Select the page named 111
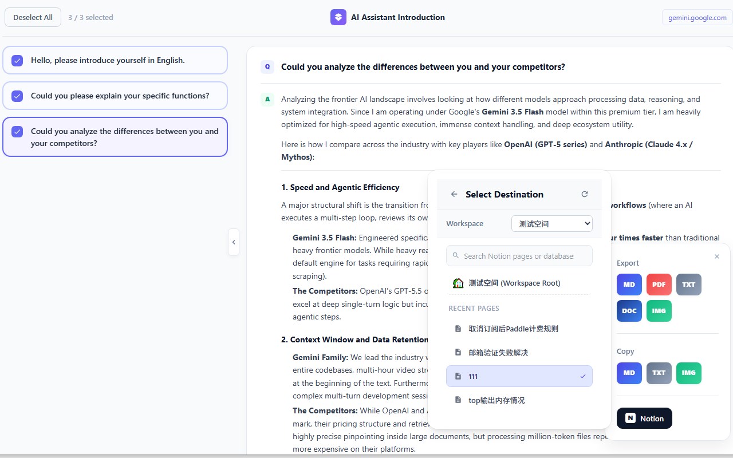This screenshot has height=458, width=733. coord(519,376)
